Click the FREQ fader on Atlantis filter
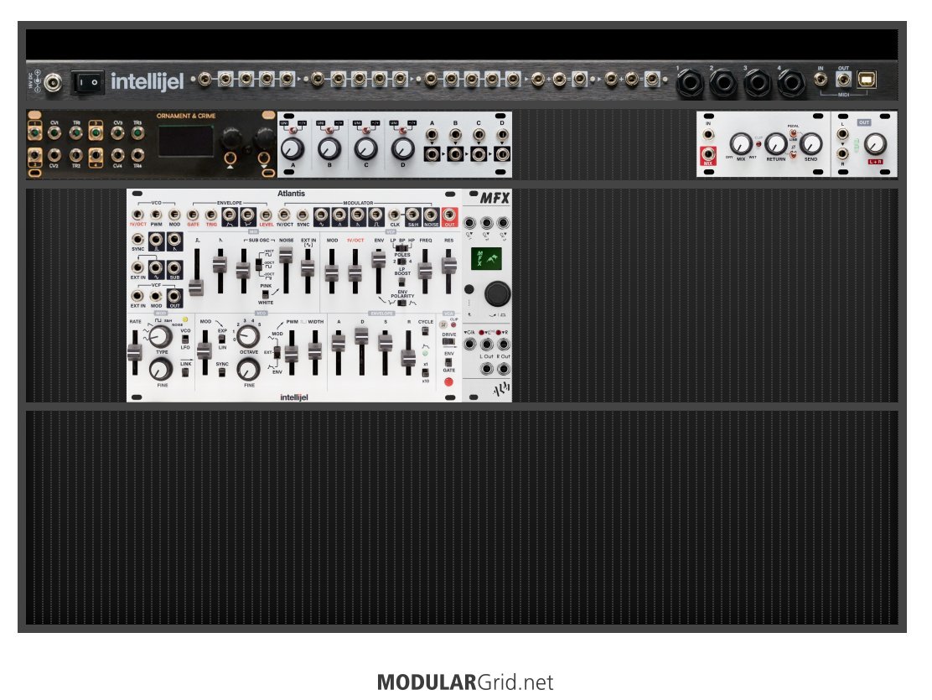 425,269
